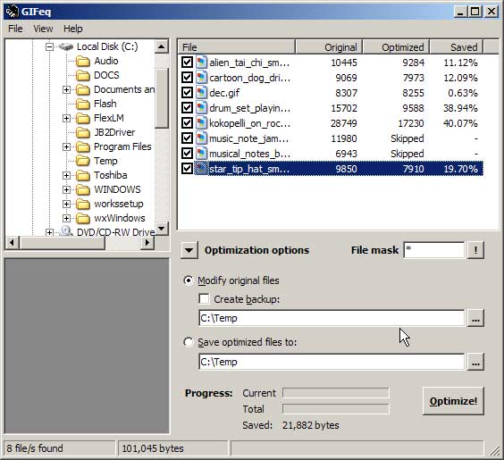Expand the Program Files folder node
Screen dimensions: 504x460
point(66,146)
